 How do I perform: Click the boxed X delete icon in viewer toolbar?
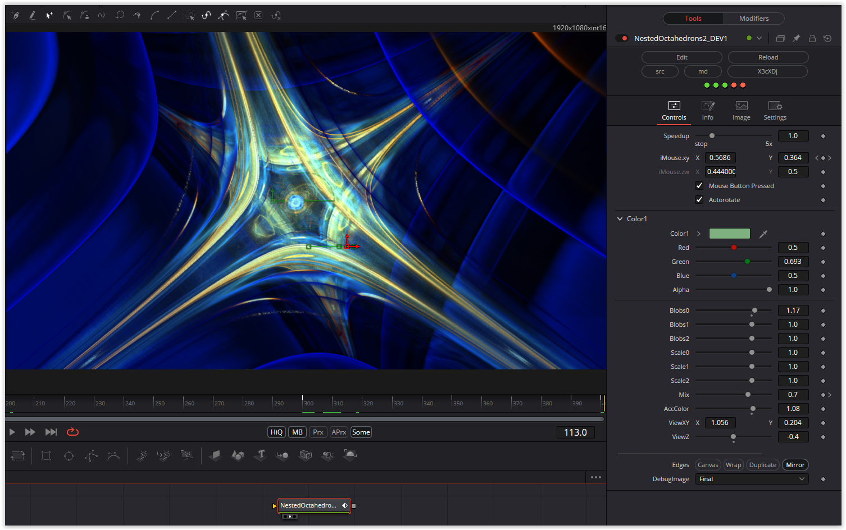pyautogui.click(x=258, y=15)
